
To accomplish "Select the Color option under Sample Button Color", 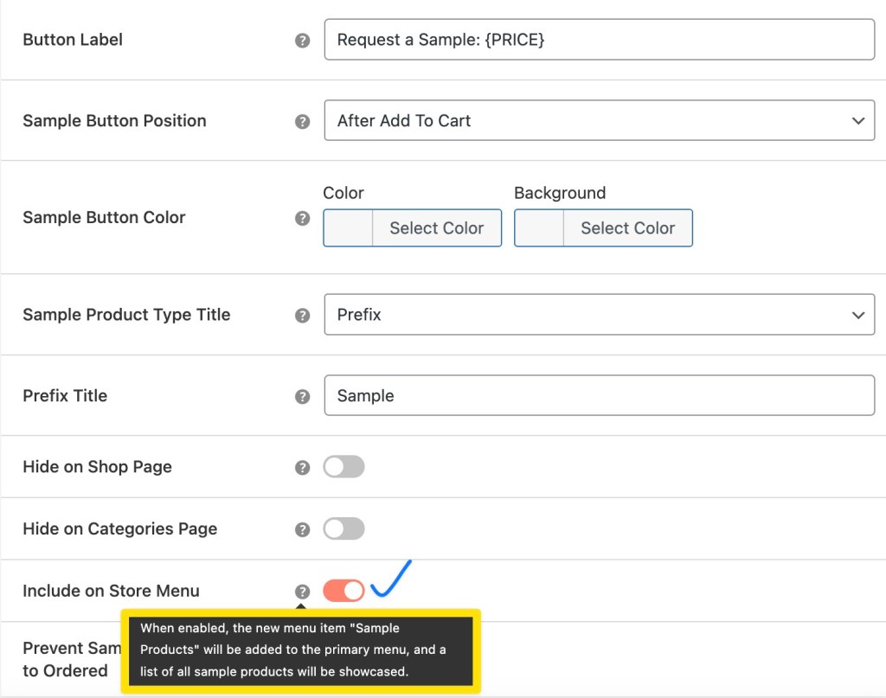I will click(412, 227).
